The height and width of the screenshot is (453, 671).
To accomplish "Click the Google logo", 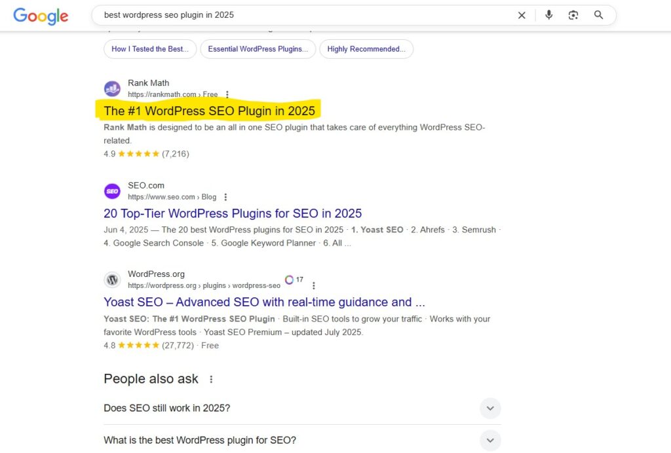I will click(41, 16).
